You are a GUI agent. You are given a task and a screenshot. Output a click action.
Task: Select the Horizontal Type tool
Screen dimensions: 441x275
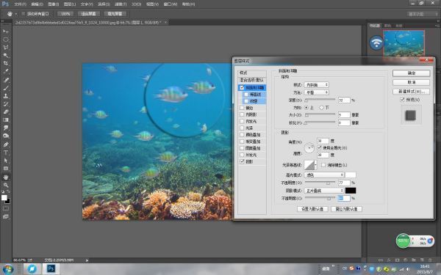[x=6, y=153]
